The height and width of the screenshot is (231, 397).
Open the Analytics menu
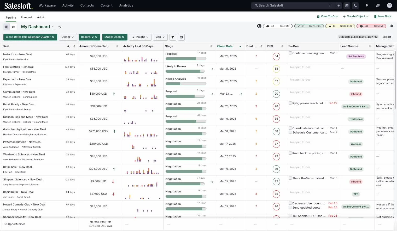pyautogui.click(x=126, y=5)
